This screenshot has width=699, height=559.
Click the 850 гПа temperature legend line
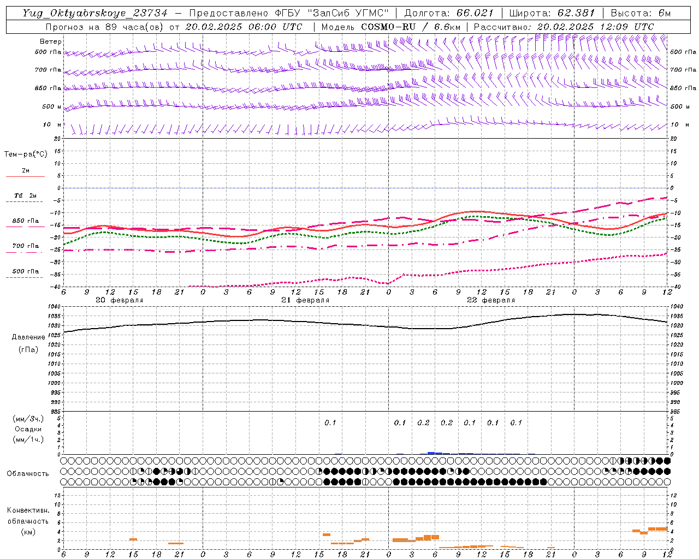click(25, 227)
